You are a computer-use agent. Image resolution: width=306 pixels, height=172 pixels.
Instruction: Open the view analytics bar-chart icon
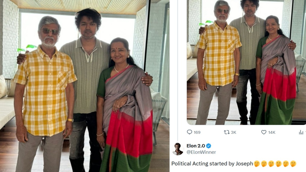(301, 132)
